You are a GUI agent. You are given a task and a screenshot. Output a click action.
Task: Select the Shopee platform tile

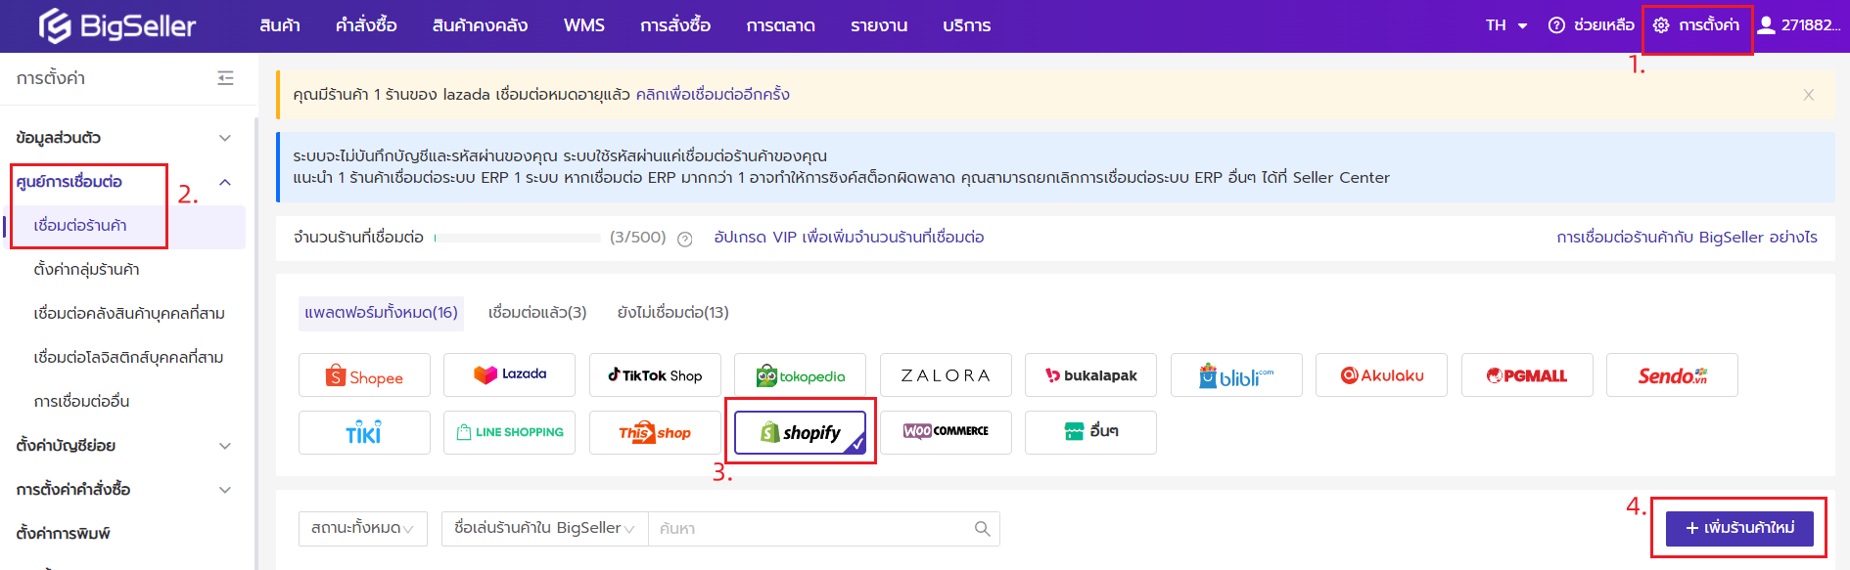[x=364, y=375]
